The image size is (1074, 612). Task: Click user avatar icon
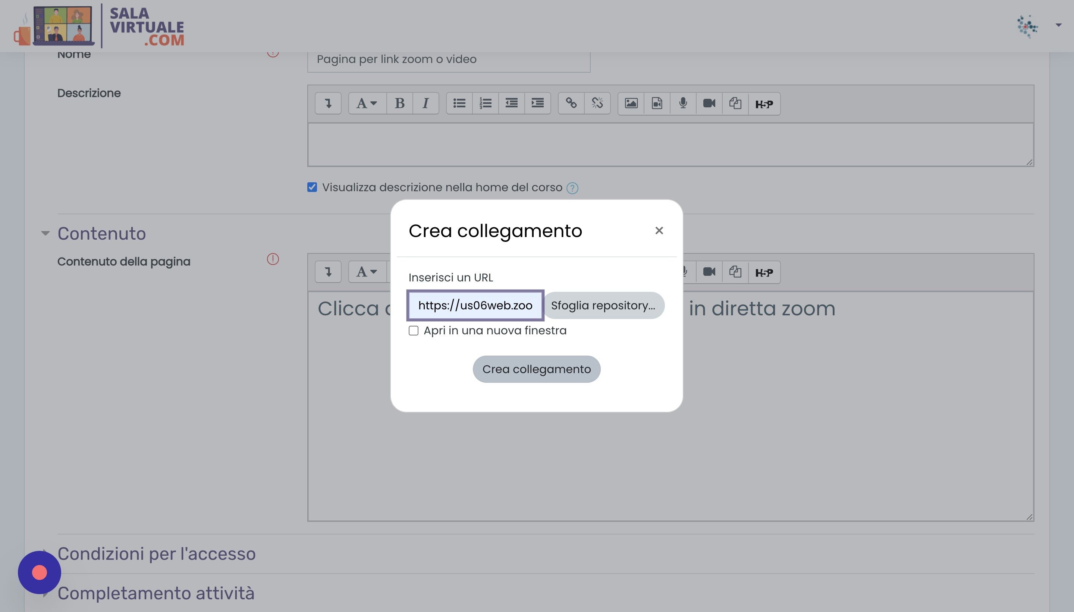(x=1027, y=26)
